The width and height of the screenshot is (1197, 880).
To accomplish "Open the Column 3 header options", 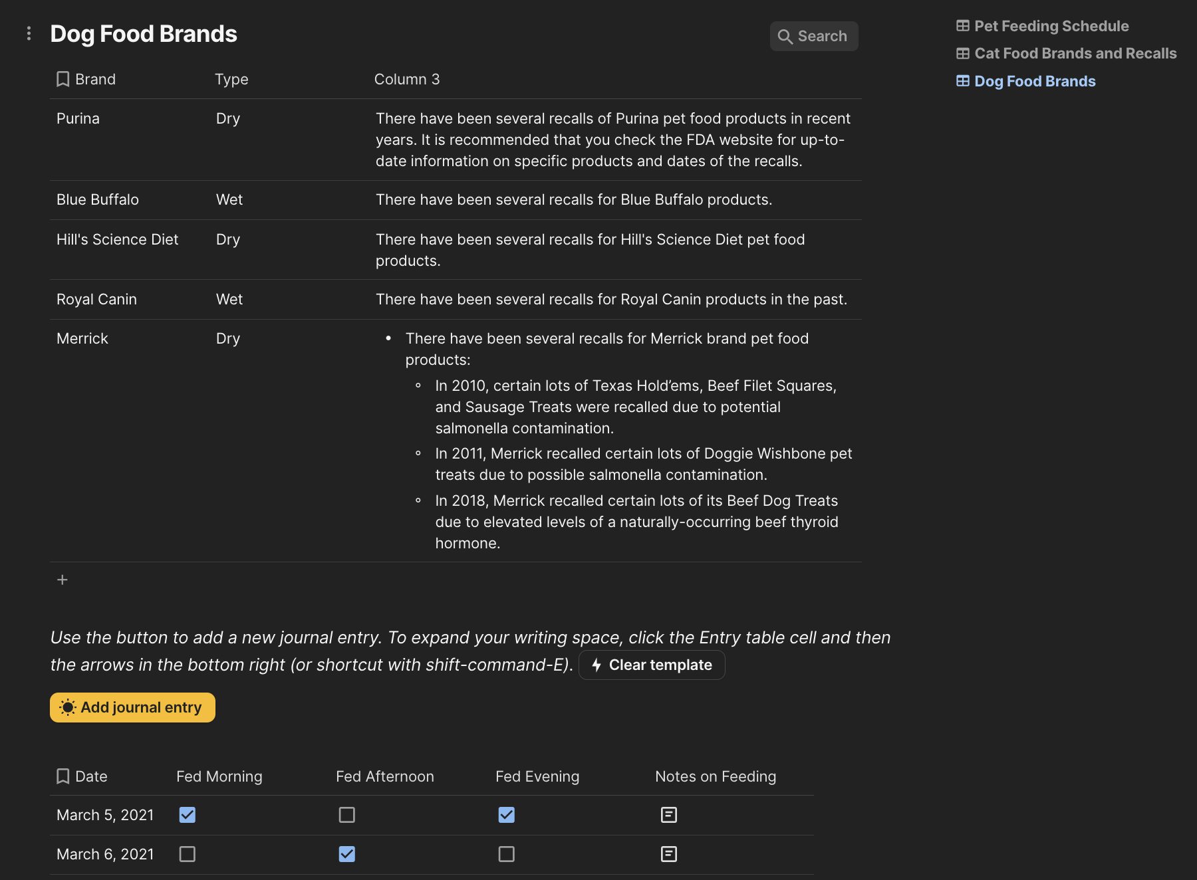I will tap(407, 79).
